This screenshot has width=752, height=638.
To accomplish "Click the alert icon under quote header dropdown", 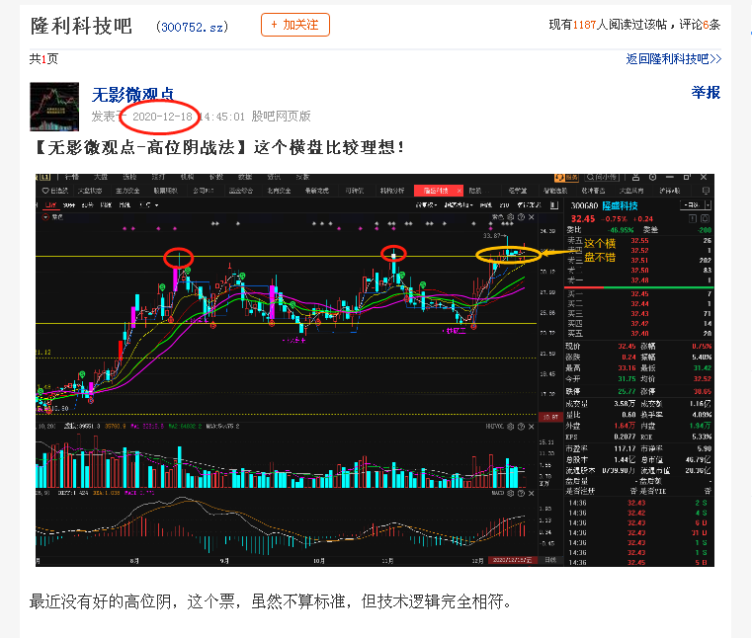I will (693, 218).
